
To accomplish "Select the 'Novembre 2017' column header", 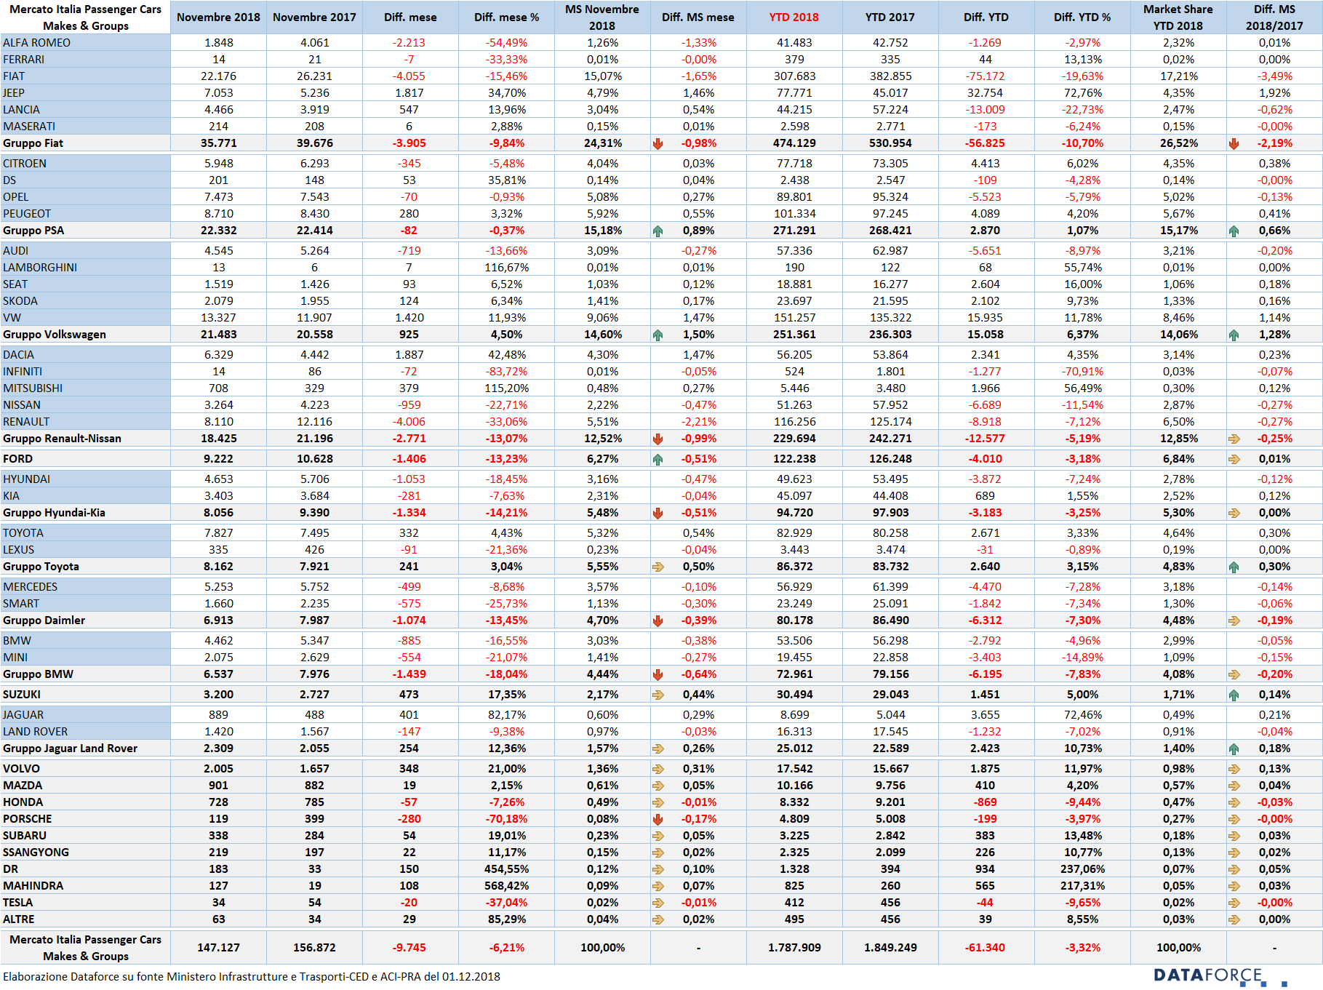I will [314, 17].
